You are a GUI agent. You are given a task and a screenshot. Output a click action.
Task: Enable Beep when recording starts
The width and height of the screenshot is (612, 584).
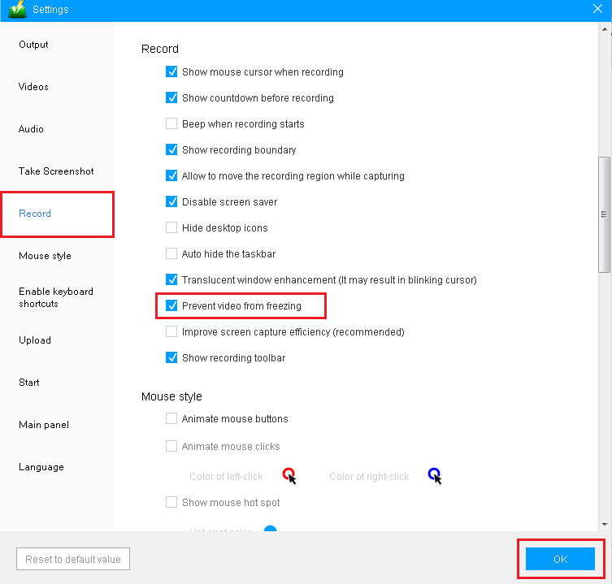171,123
